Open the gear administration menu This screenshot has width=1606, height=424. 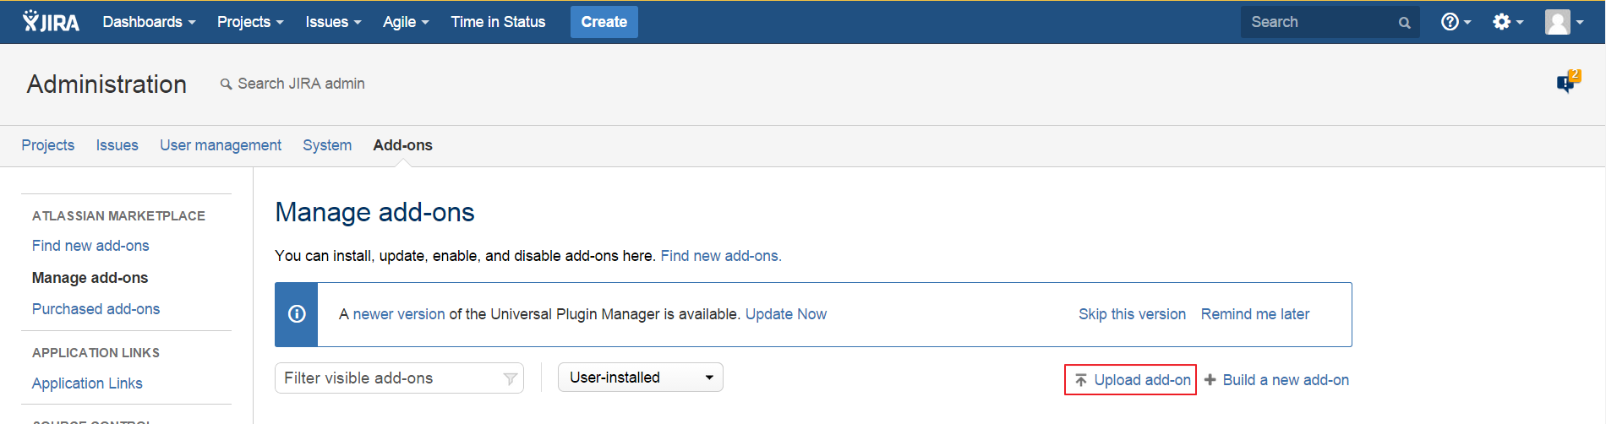pos(1506,22)
